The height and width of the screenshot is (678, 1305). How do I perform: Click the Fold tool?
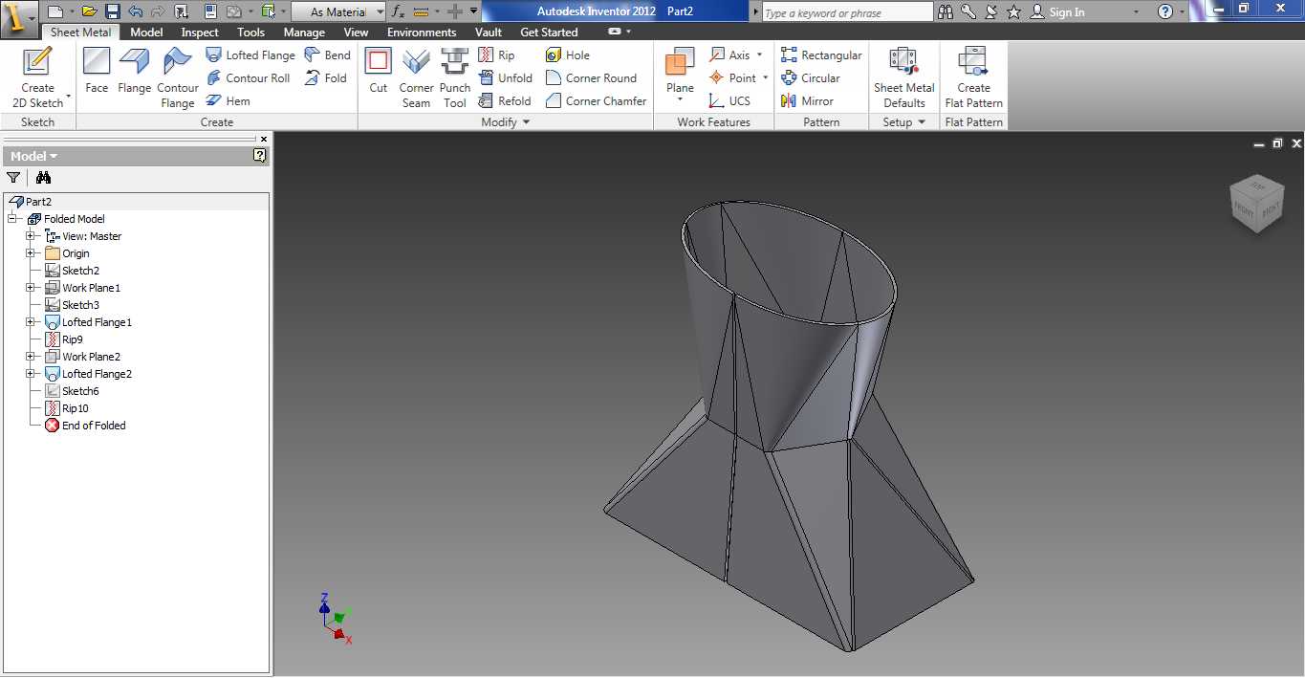326,78
